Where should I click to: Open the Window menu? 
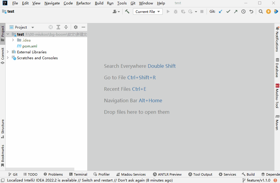(146, 3)
